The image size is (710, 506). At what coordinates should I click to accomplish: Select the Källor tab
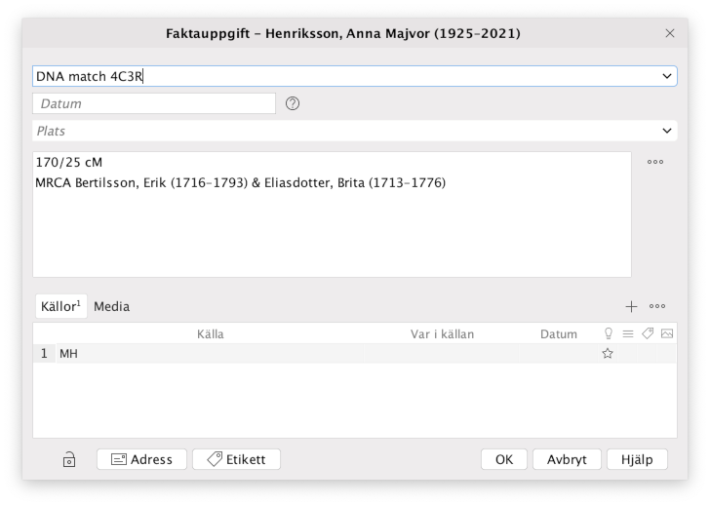tap(61, 306)
